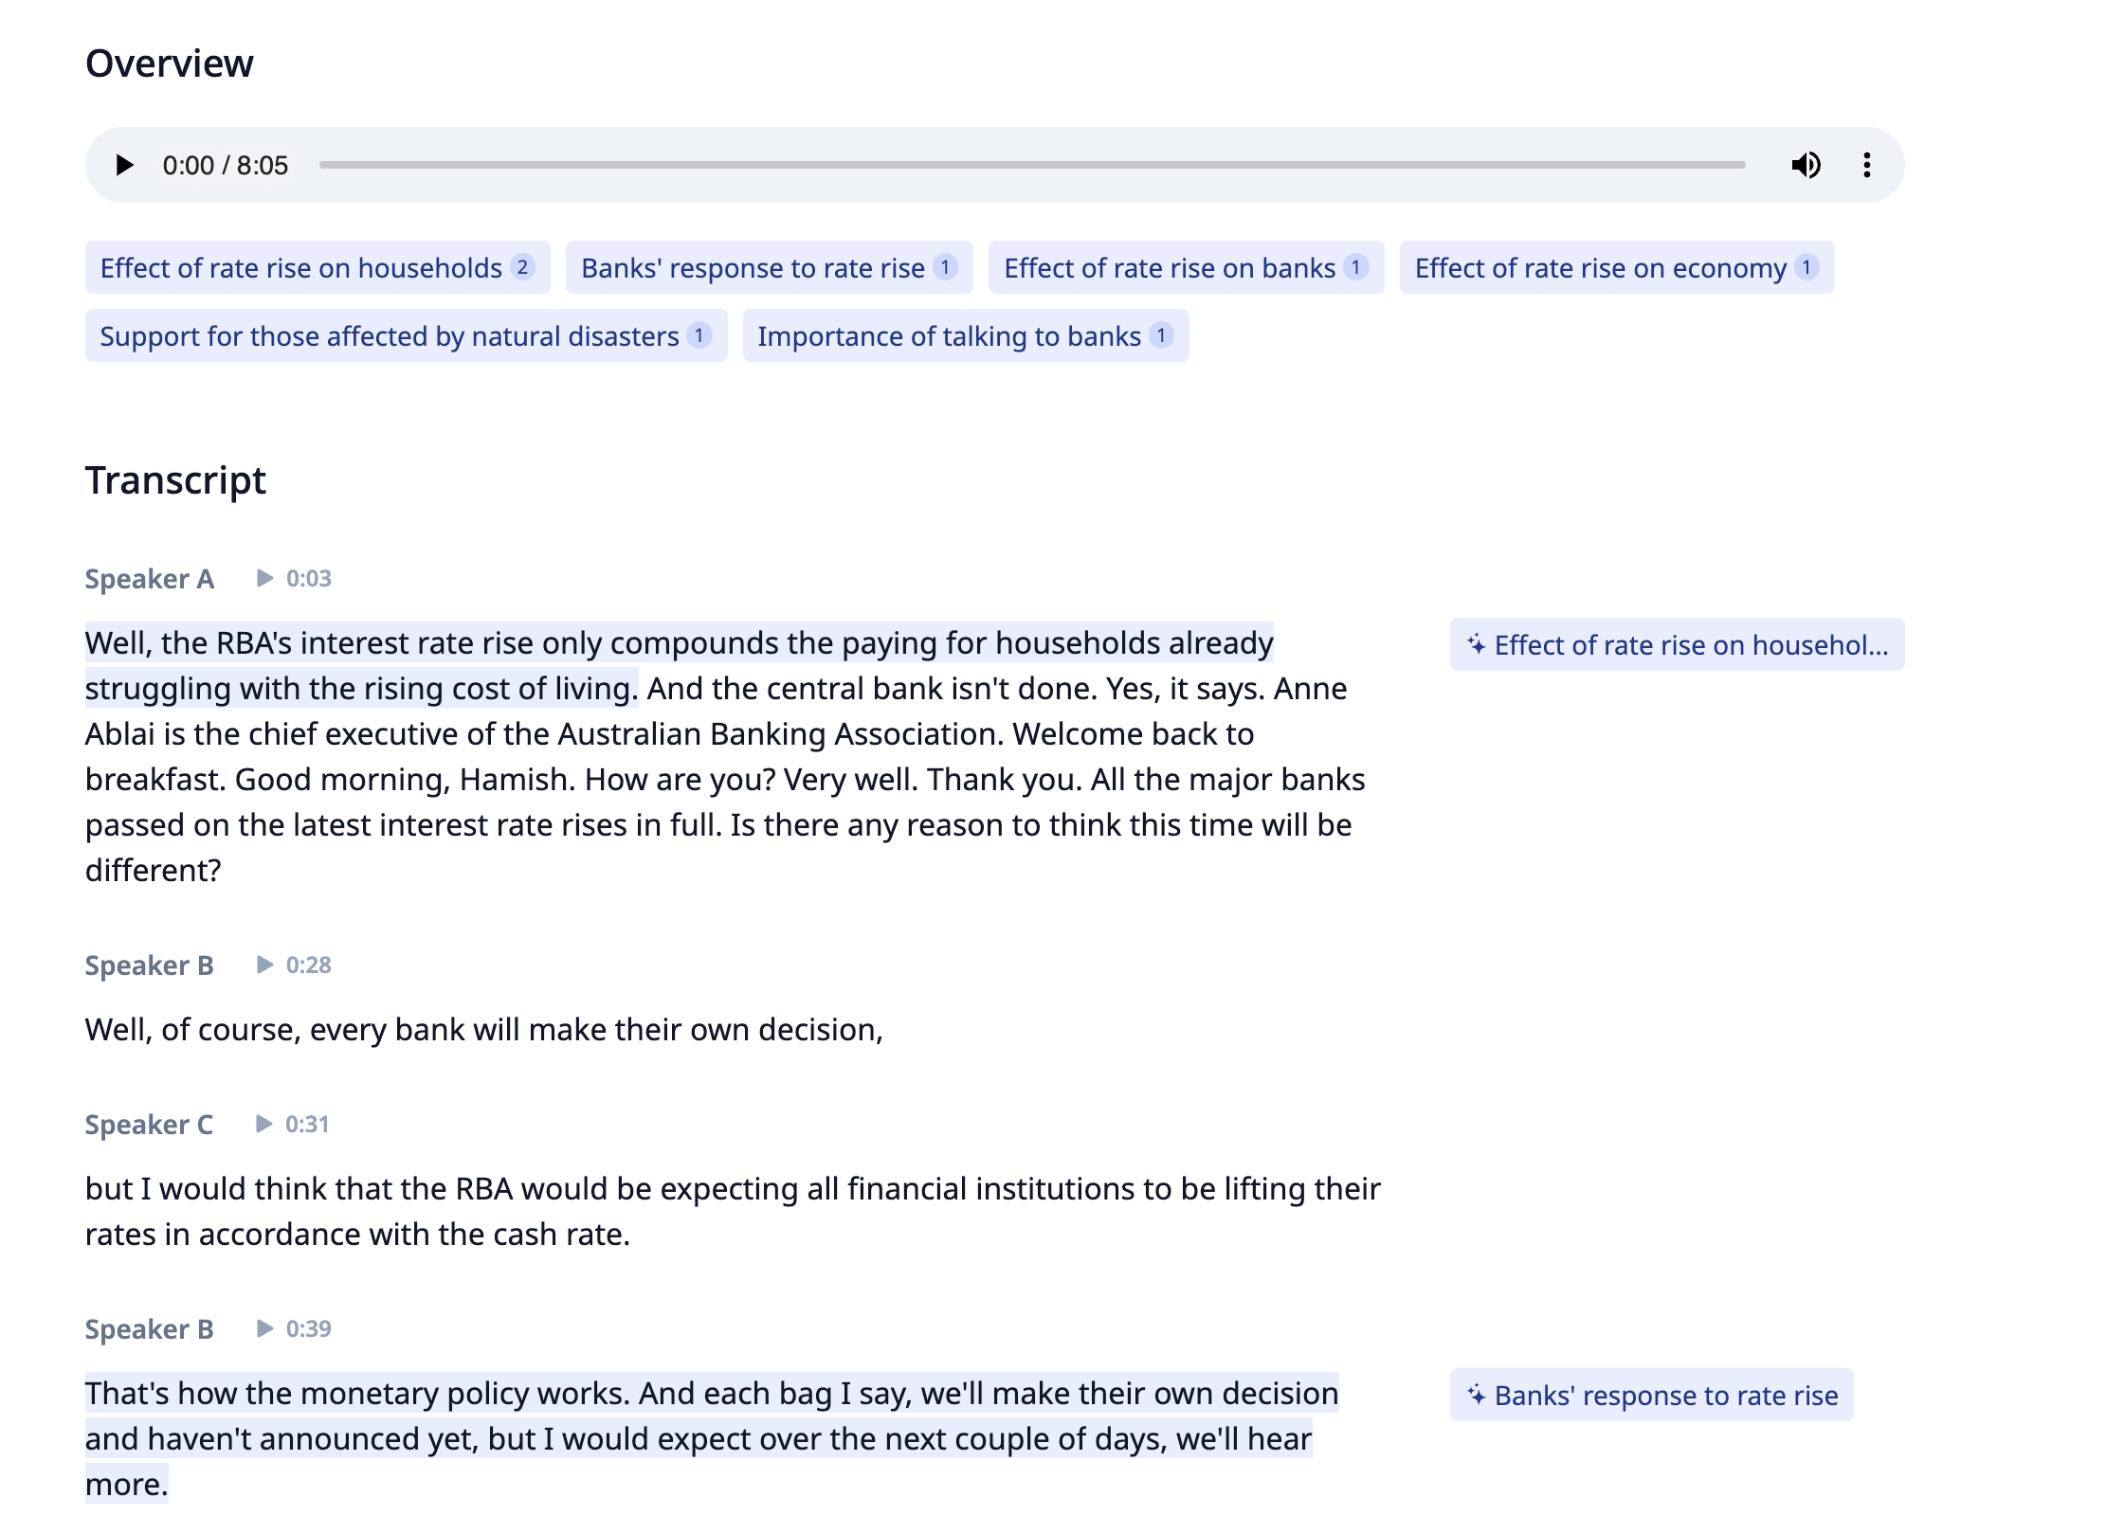Image resolution: width=2106 pixels, height=1533 pixels.
Task: Seek within the audio progress bar
Action: (x=1031, y=165)
